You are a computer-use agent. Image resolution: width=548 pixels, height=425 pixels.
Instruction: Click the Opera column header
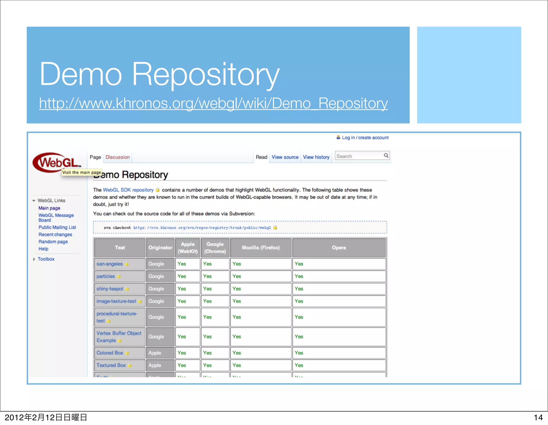[x=339, y=248]
